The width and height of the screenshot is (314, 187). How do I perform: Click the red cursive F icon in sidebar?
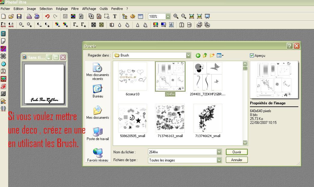click(x=3, y=86)
